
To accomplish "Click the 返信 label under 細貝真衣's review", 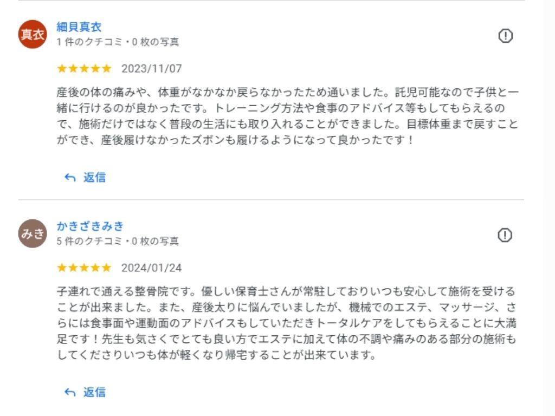I will pos(94,177).
